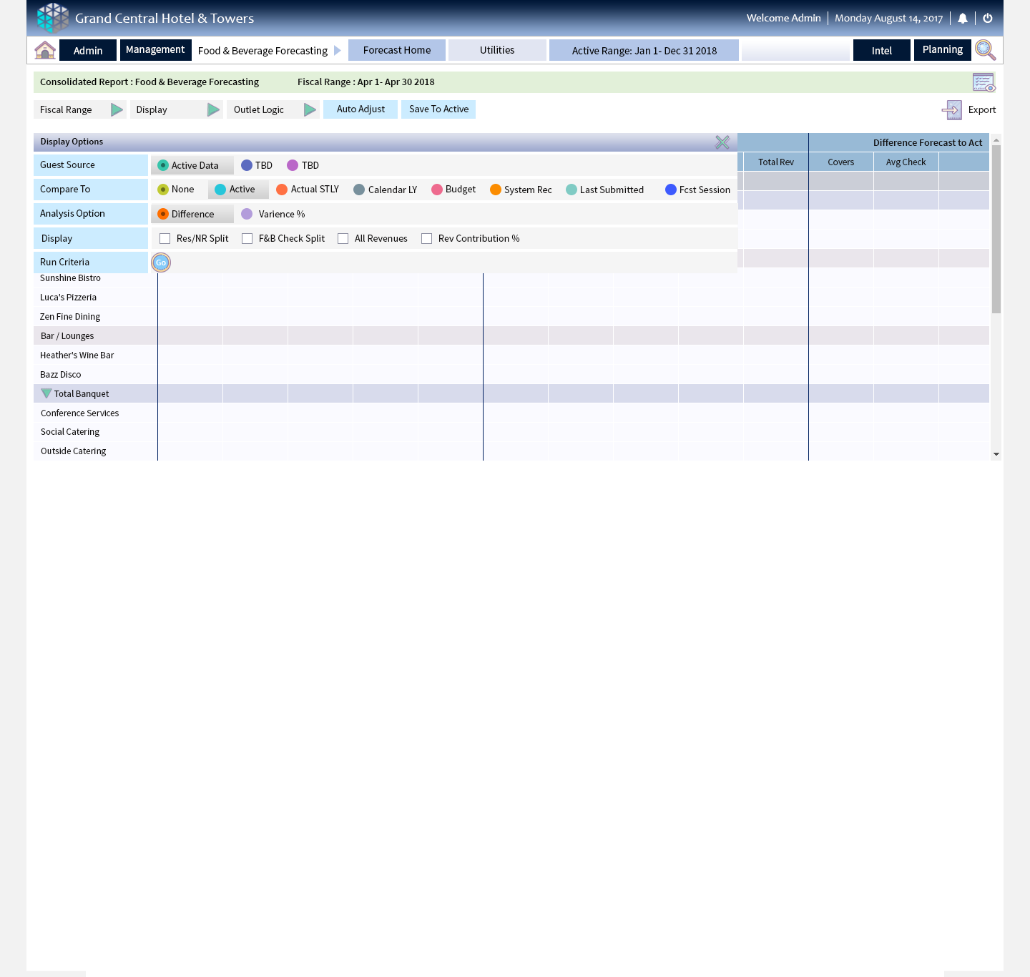Select the Budget compare-to radio option
The image size is (1030, 977).
tap(437, 190)
